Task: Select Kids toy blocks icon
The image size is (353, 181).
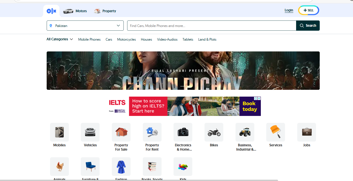Action: tap(183, 167)
